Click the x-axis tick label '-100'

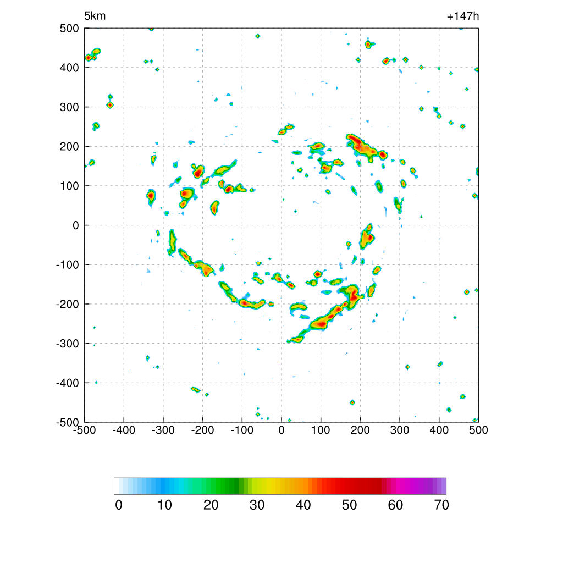242,430
